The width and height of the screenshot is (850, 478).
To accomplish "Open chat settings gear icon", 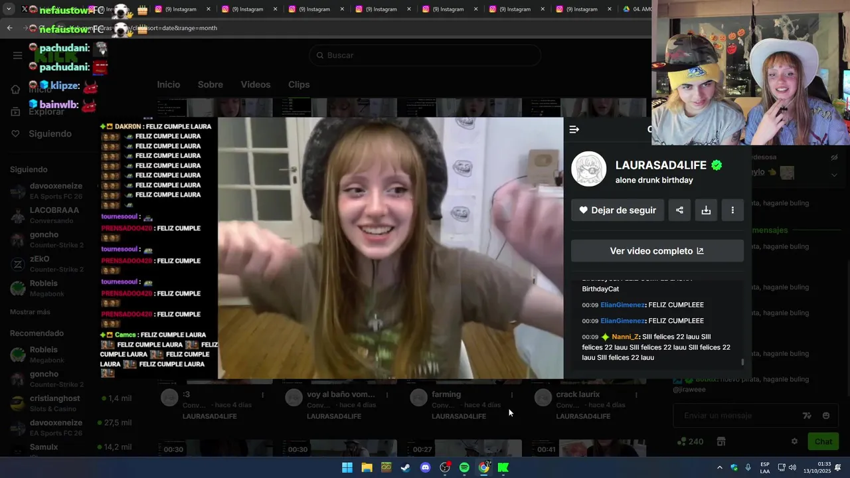I will [x=794, y=441].
